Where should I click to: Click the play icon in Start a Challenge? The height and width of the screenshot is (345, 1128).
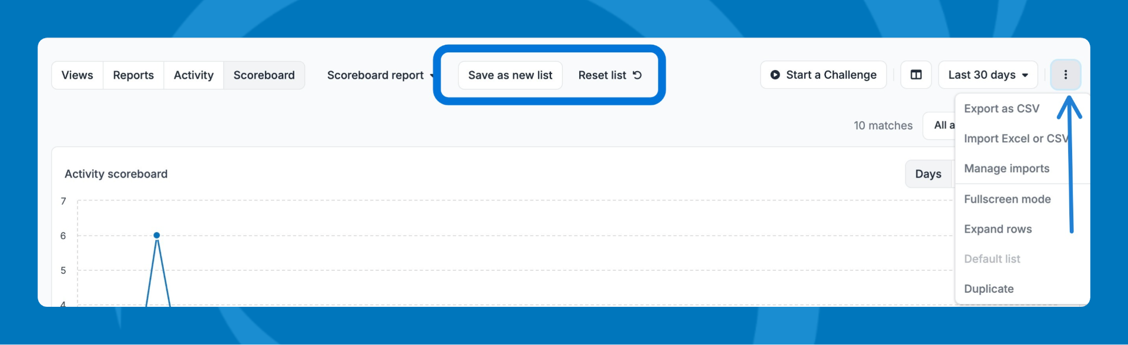tap(775, 75)
